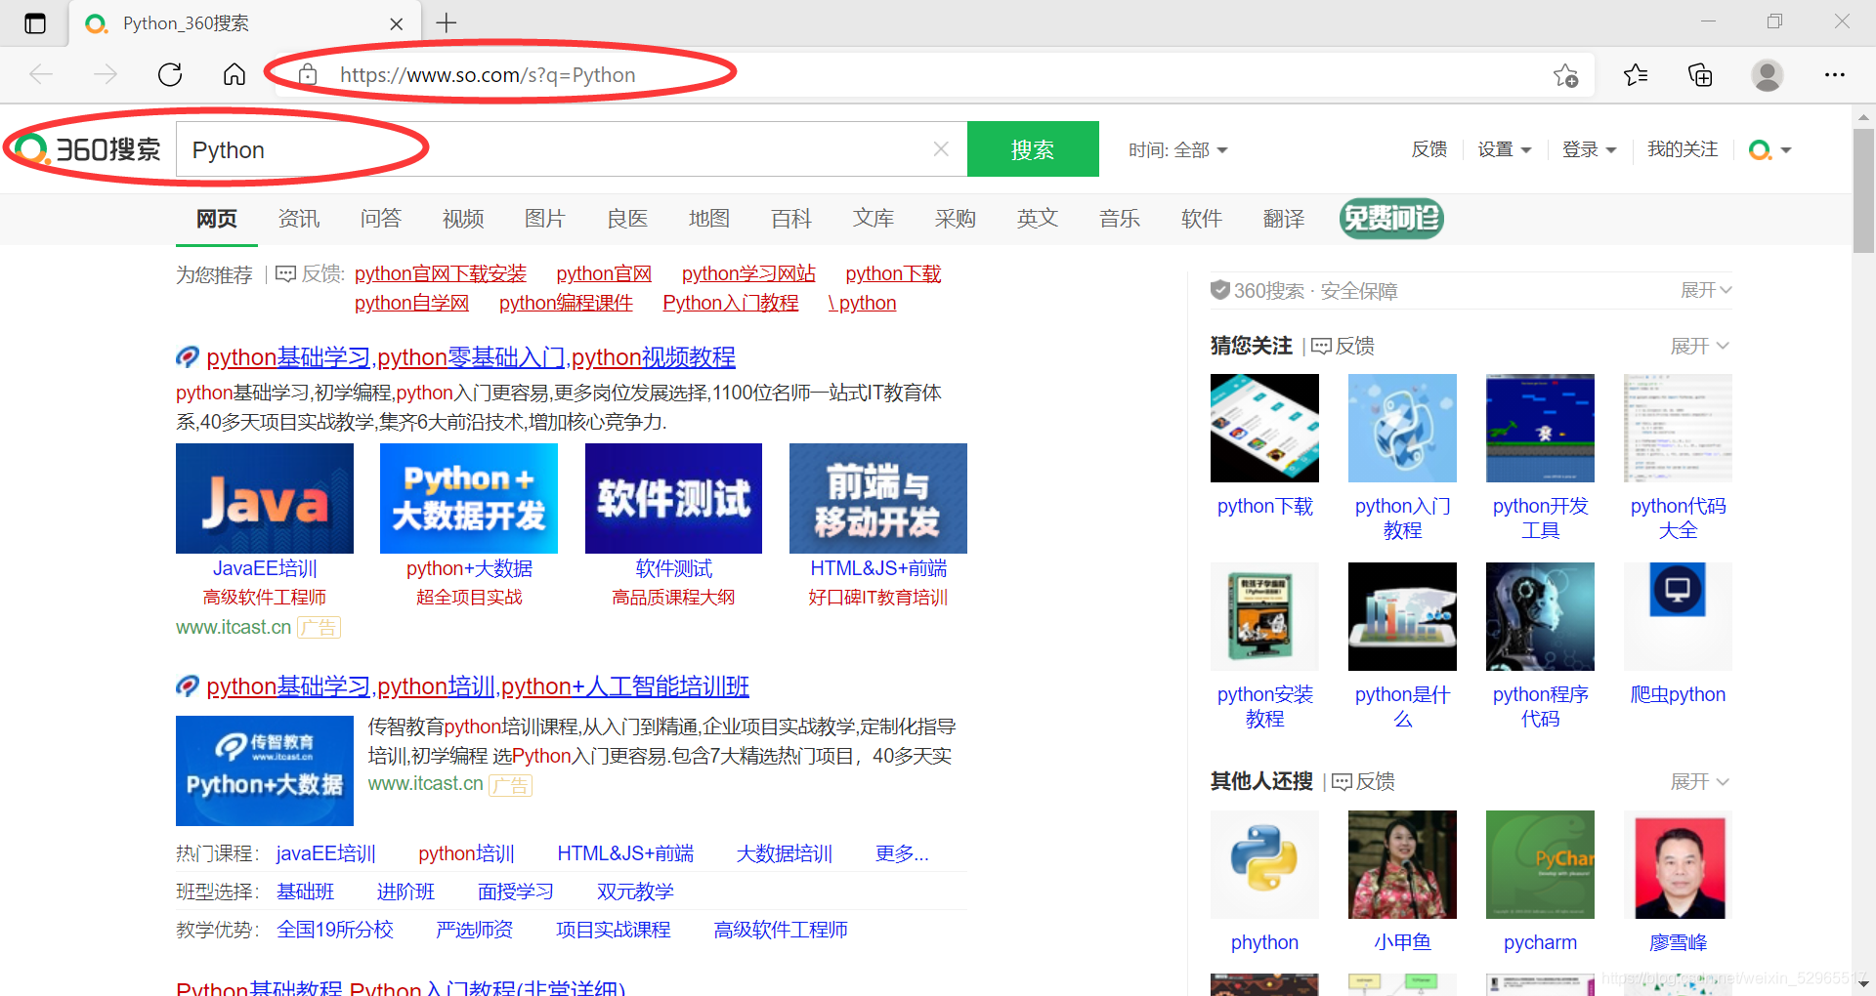The width and height of the screenshot is (1876, 996).
Task: Expand the 猜您关注 section
Action: (x=1700, y=346)
